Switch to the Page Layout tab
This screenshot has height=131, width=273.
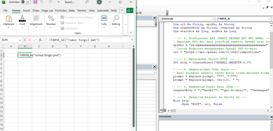click(x=47, y=11)
